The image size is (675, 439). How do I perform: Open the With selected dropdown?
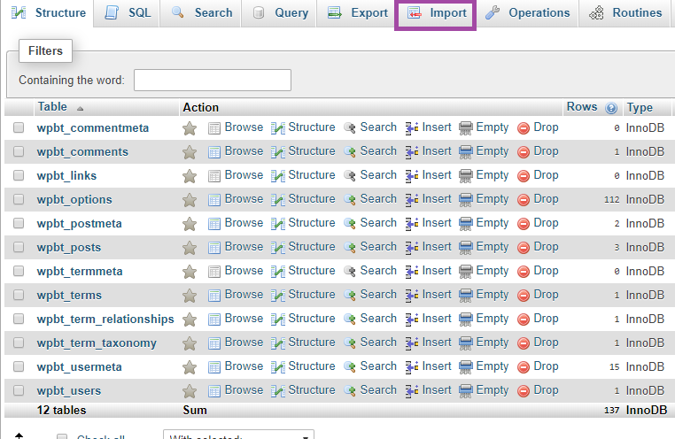pos(238,435)
